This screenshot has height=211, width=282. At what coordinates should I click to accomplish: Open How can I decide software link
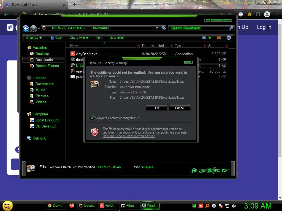tap(129, 136)
